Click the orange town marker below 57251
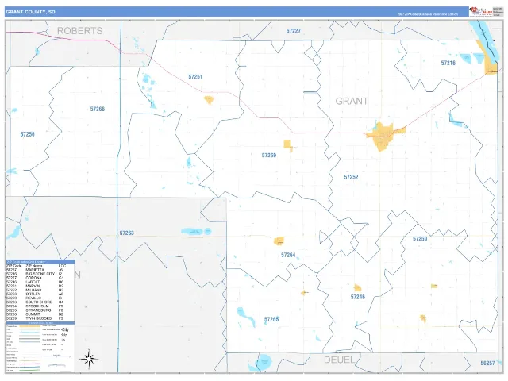 pos(209,100)
